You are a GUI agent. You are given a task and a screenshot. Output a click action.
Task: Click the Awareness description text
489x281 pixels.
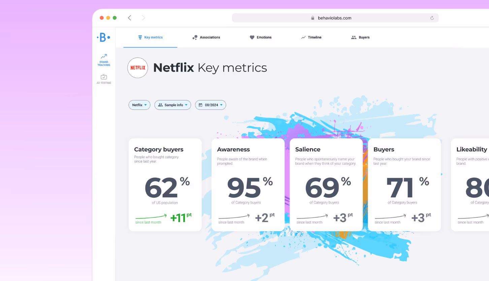(242, 161)
